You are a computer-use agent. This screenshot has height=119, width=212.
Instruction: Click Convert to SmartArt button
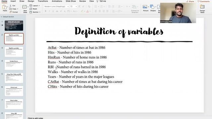pyautogui.click(x=135, y=9)
